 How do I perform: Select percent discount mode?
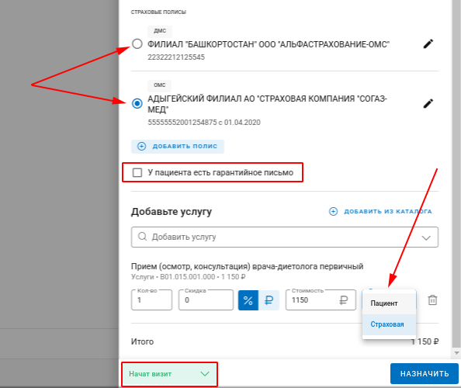click(248, 300)
